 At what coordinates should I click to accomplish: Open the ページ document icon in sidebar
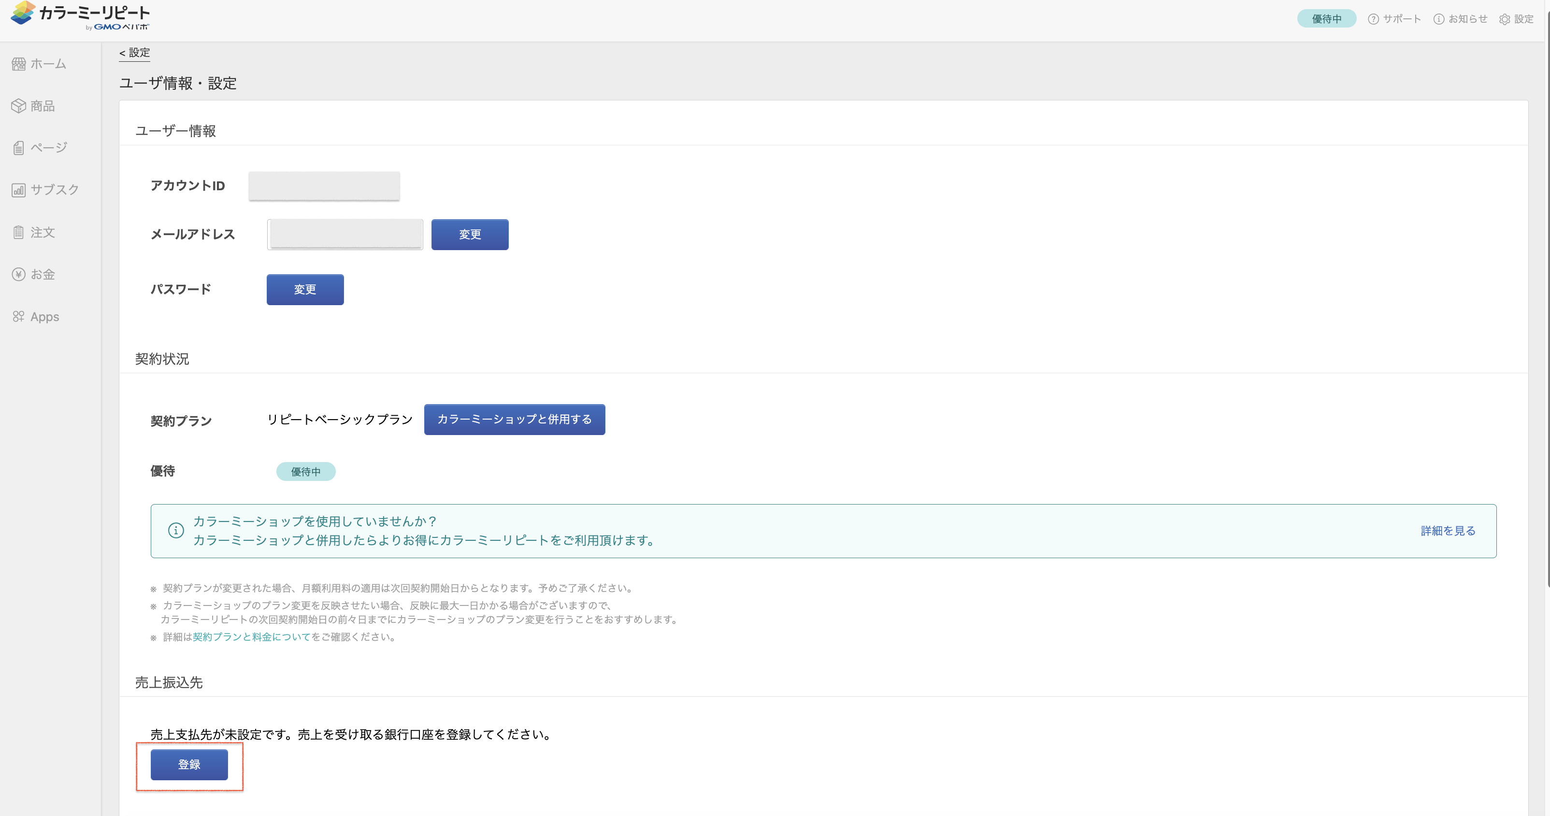tap(19, 148)
